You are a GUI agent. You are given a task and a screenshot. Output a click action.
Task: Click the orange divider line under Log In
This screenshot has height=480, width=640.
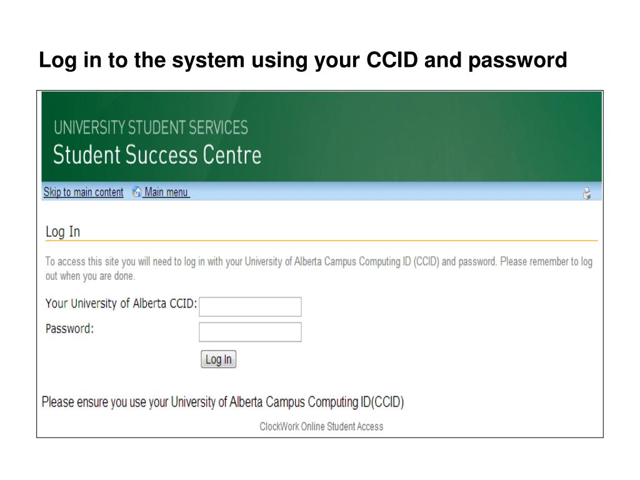tap(321, 241)
